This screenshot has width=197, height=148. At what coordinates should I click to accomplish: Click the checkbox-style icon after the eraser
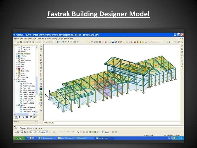(x=106, y=42)
